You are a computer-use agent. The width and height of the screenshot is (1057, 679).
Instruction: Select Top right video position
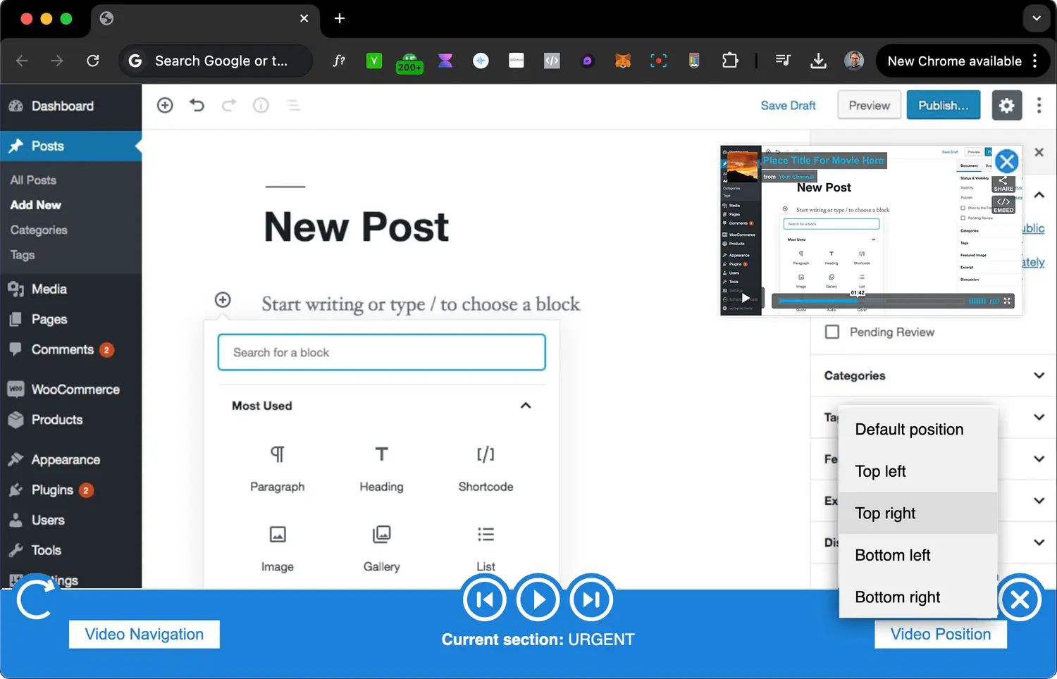[885, 513]
